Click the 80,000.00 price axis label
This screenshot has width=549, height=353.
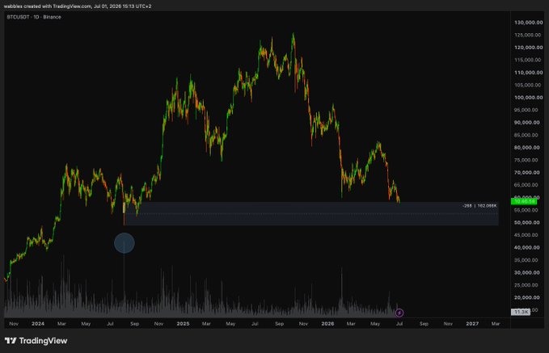point(528,147)
